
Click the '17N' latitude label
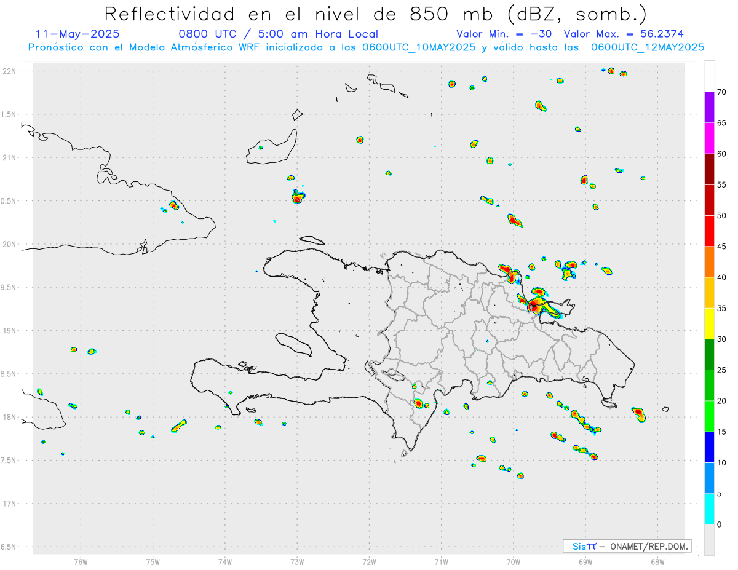coord(10,504)
